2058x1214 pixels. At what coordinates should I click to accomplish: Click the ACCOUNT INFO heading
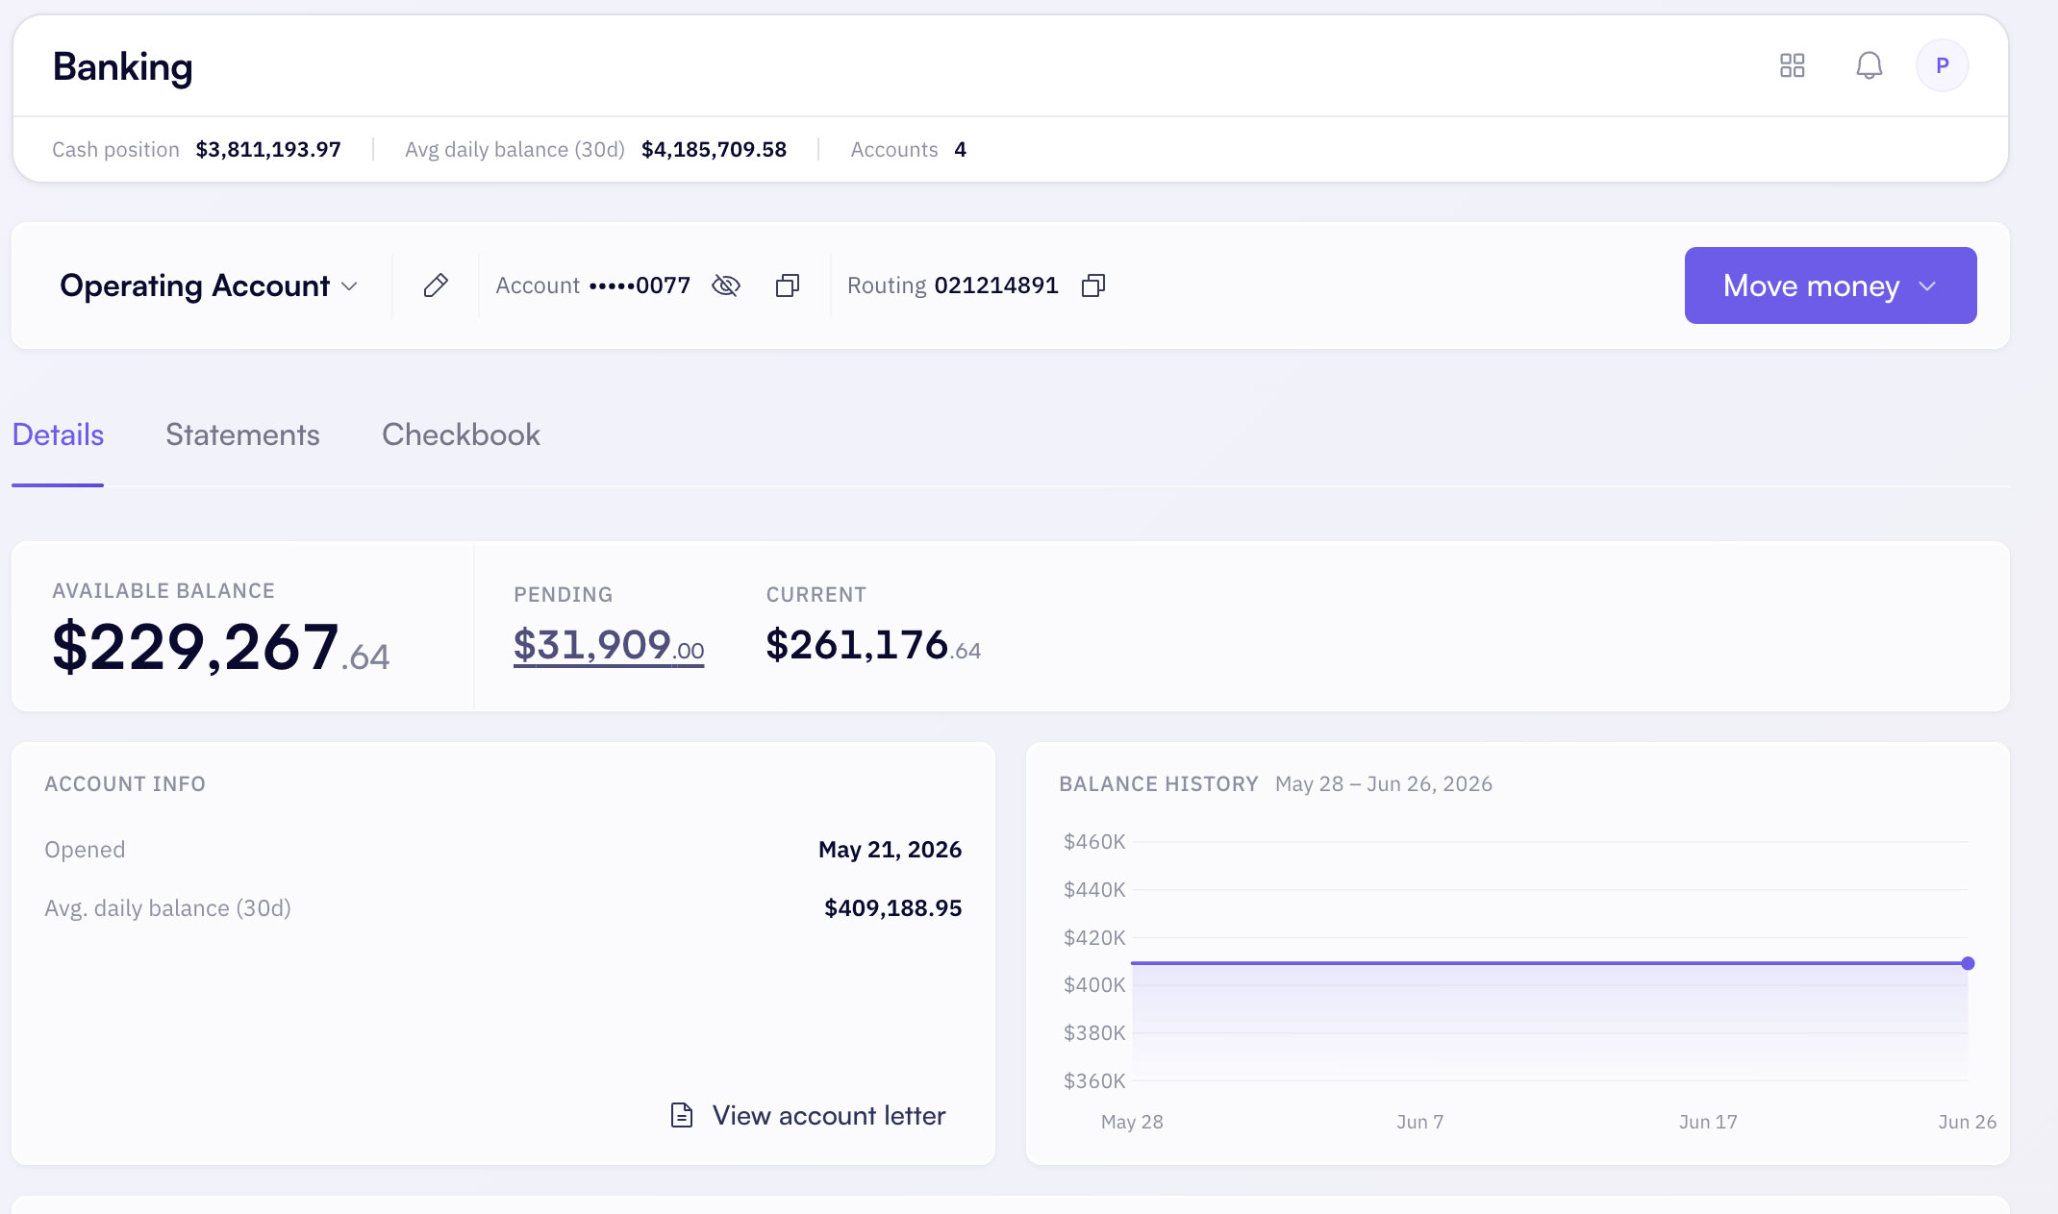point(125,784)
